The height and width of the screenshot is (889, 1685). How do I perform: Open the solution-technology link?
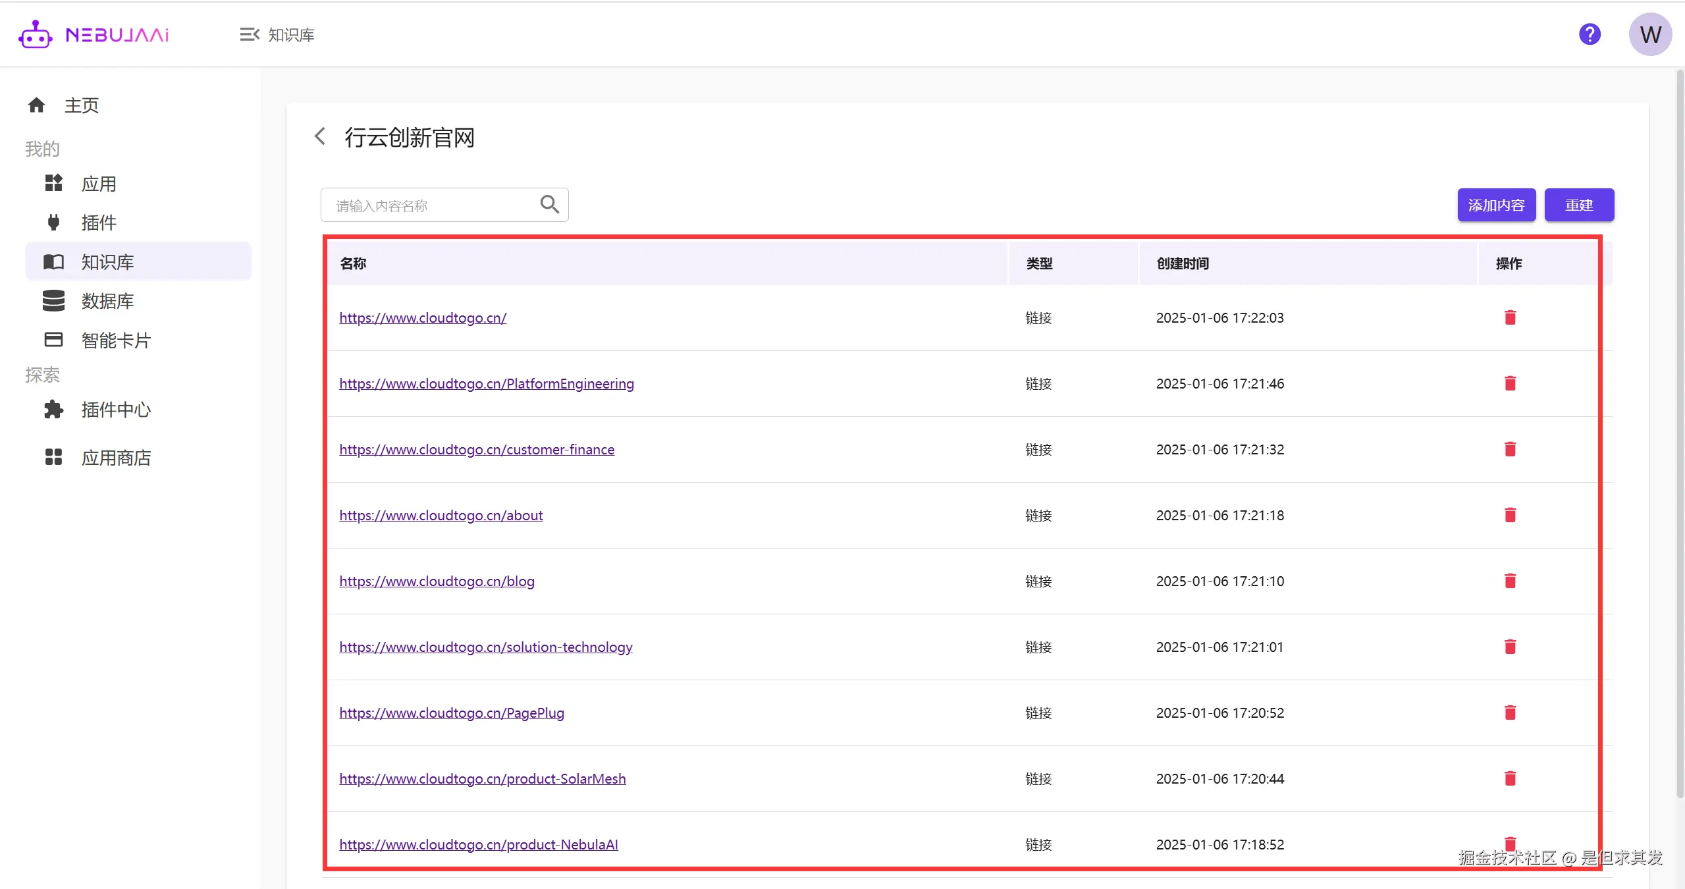(485, 647)
